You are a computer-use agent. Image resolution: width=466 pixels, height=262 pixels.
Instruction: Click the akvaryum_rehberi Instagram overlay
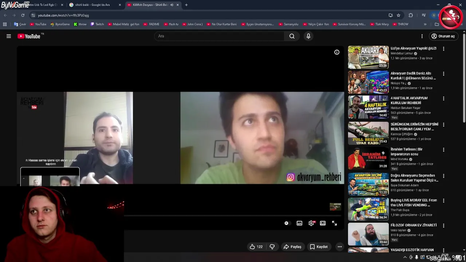[314, 177]
